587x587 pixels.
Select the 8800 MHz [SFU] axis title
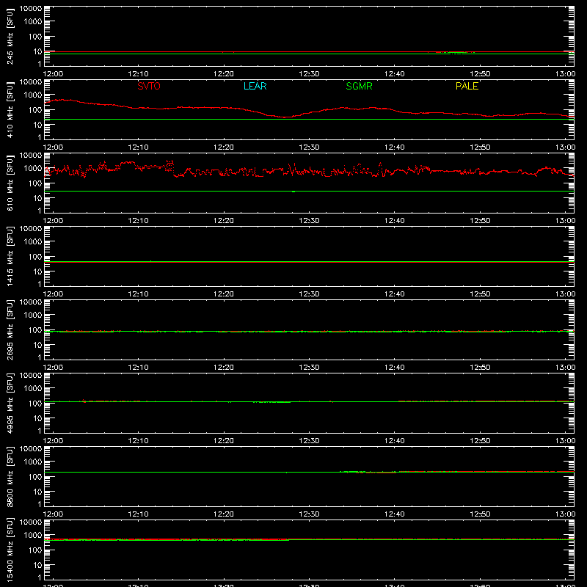pos(10,476)
